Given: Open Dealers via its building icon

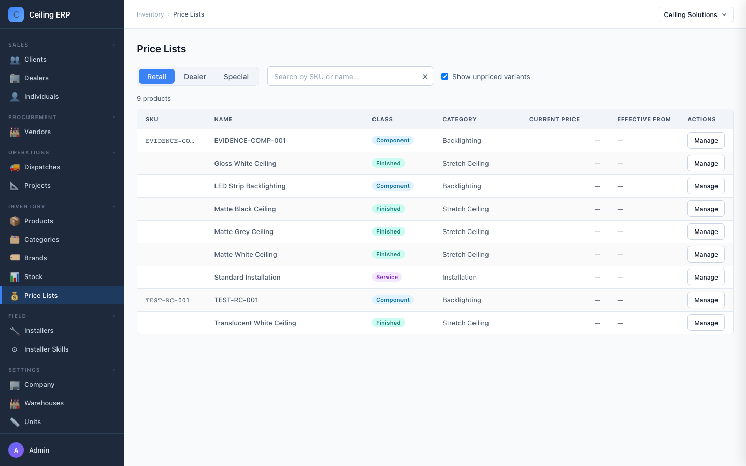Looking at the screenshot, I should (x=15, y=78).
